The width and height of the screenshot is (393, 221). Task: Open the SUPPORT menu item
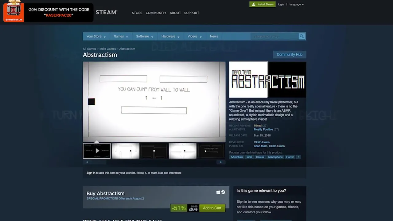pos(192,13)
